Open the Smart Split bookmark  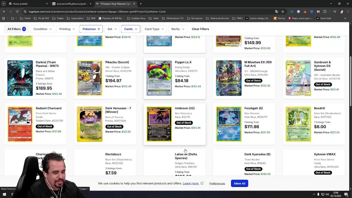coord(324,18)
